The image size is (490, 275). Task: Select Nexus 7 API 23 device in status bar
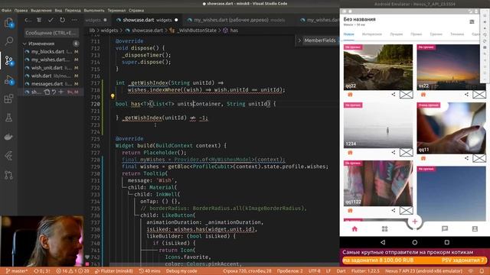[423, 271]
